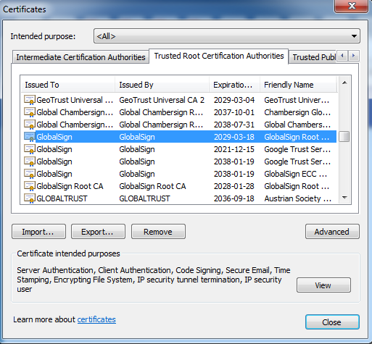Select GLOBALTRUST in Issued By column
This screenshot has width=372, height=344.
click(x=144, y=198)
